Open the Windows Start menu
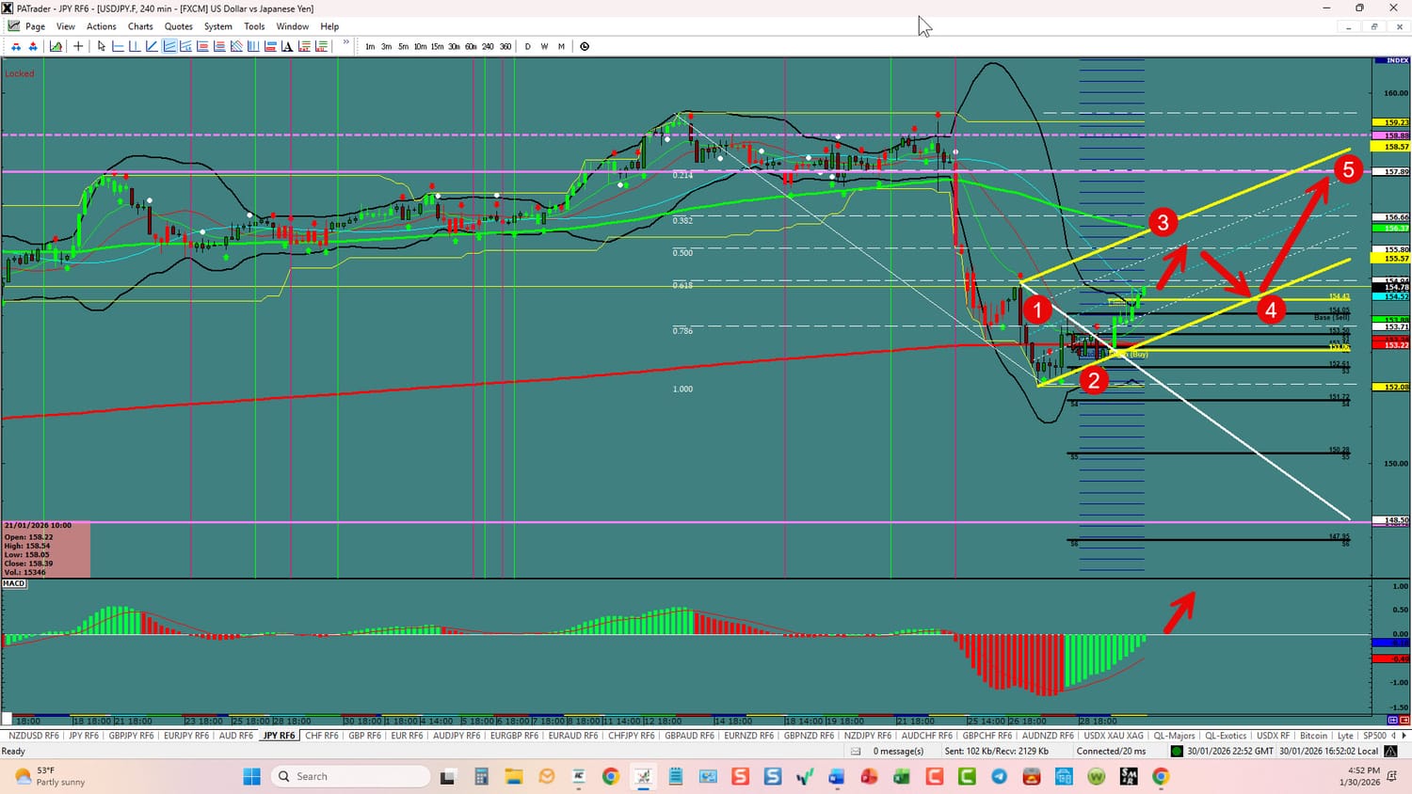Screen dimensions: 1412x794 coord(252,776)
